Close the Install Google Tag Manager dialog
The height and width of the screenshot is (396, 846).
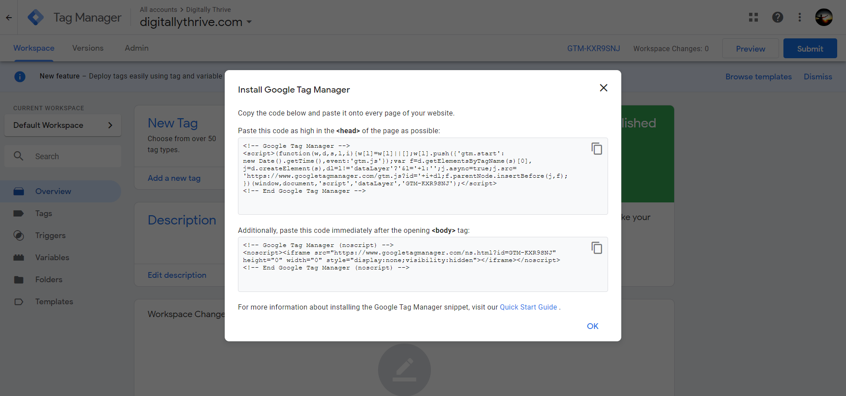pyautogui.click(x=604, y=88)
